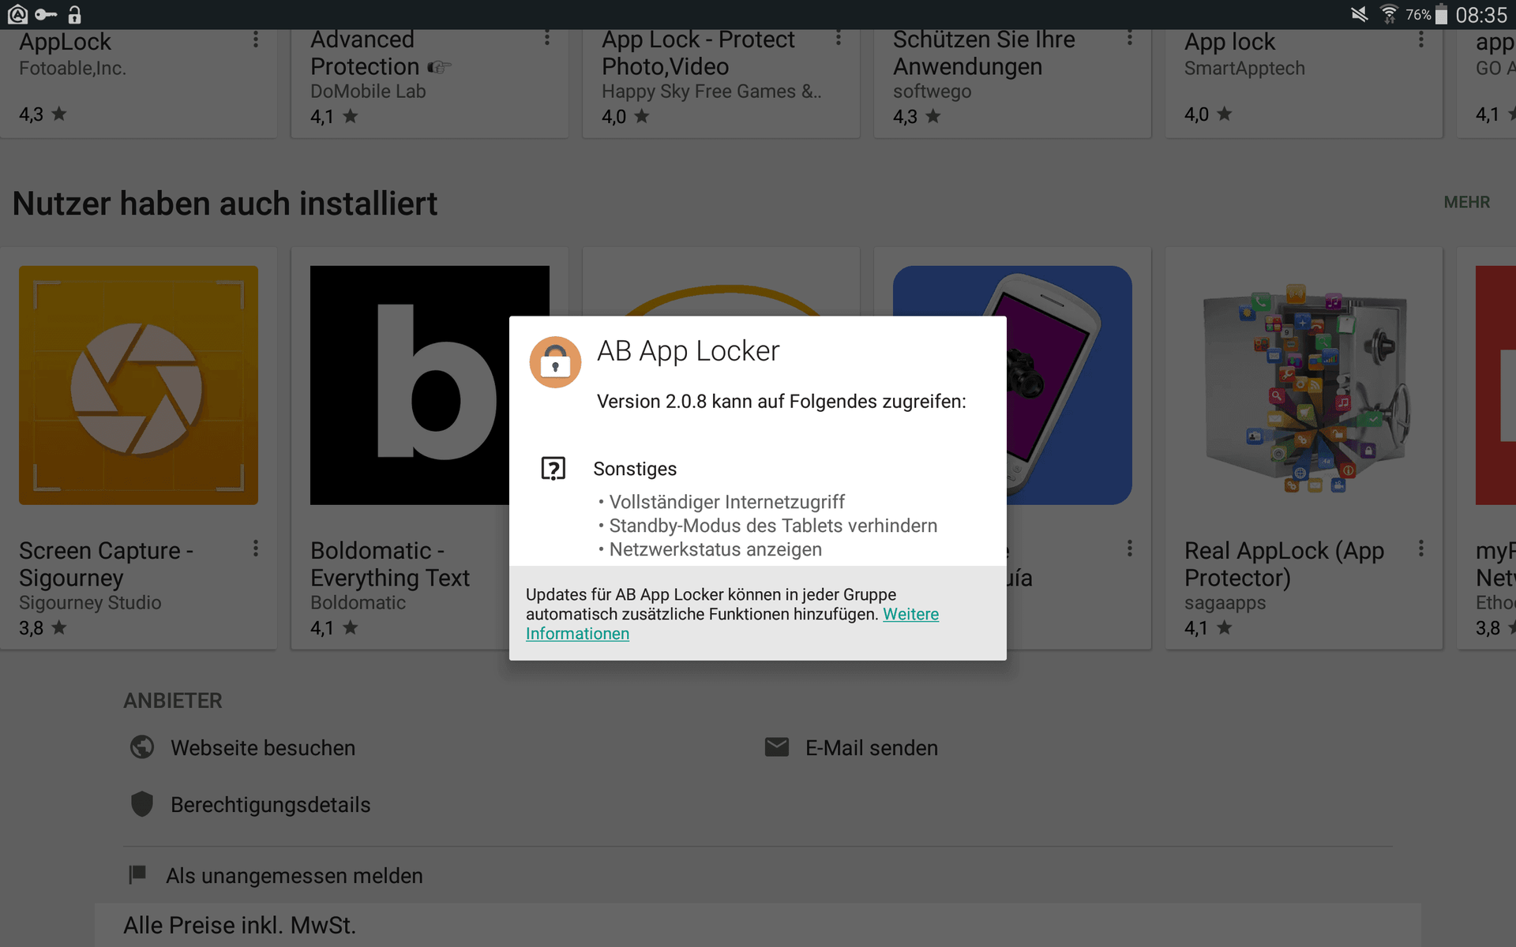
Task: Tap the lock notification icon in status bar
Action: tap(74, 14)
